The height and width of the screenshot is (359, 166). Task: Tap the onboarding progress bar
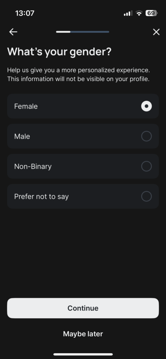tap(82, 32)
